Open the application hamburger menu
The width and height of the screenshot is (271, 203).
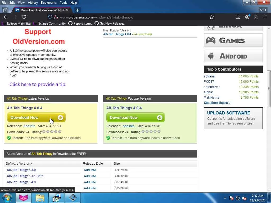coord(265,17)
